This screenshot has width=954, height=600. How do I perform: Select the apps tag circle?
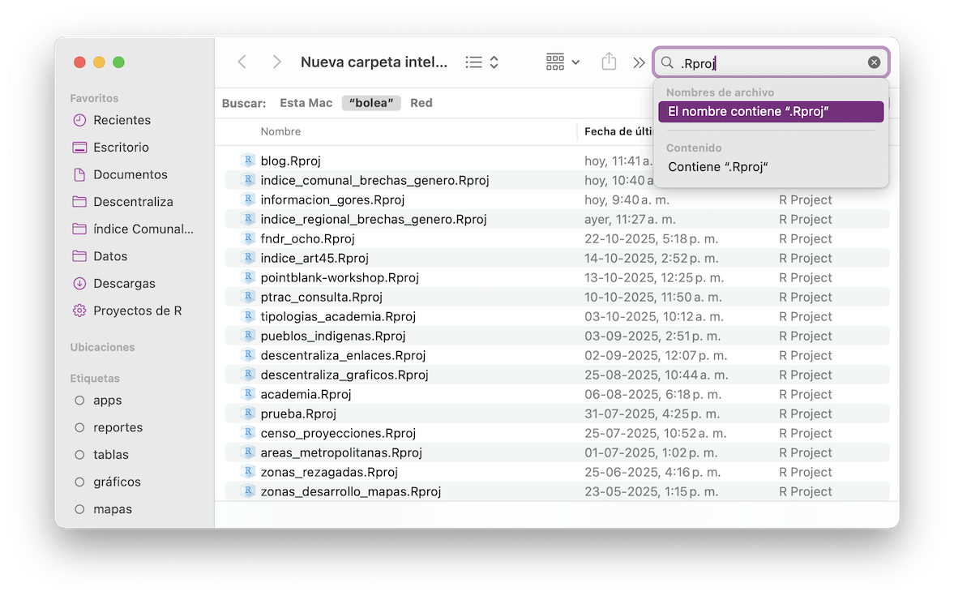pyautogui.click(x=79, y=401)
